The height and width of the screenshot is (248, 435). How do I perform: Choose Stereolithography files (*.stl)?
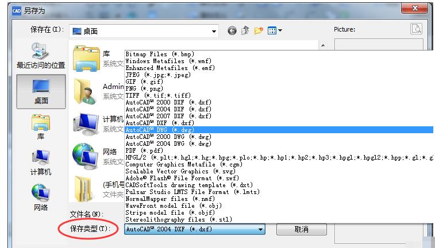(x=279, y=219)
